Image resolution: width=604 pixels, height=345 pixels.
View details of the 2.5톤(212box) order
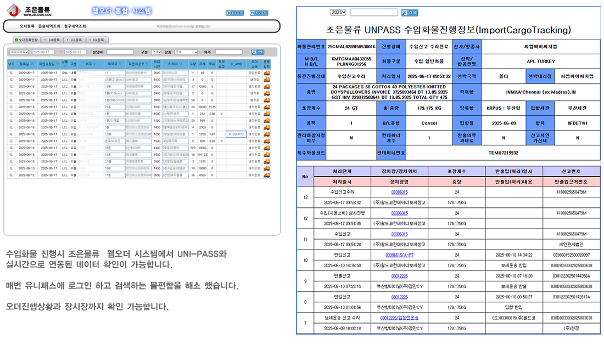(x=11, y=80)
